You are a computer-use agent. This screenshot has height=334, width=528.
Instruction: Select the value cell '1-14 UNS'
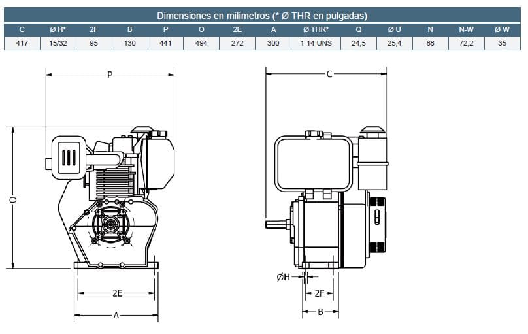point(316,43)
